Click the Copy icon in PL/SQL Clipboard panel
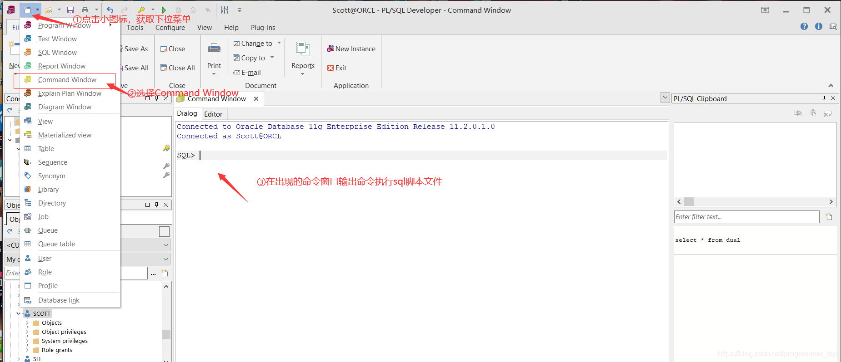 pos(798,113)
